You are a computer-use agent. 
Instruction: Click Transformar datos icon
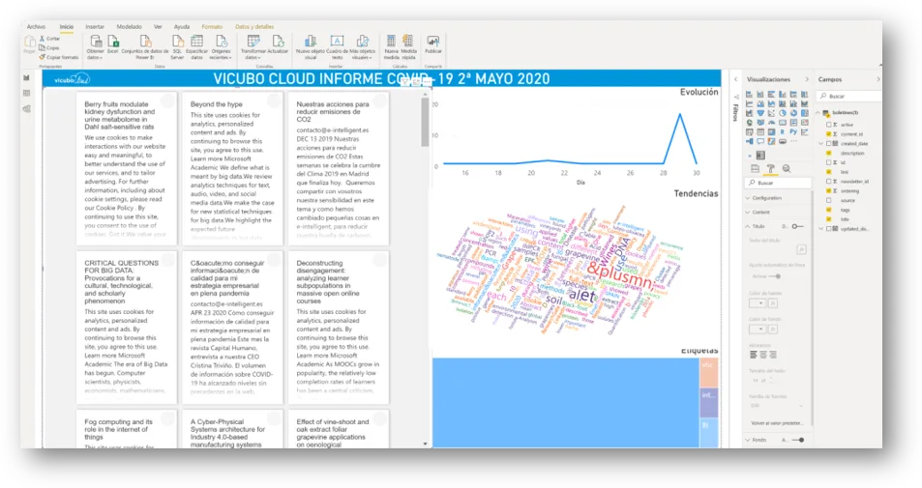[x=253, y=42]
